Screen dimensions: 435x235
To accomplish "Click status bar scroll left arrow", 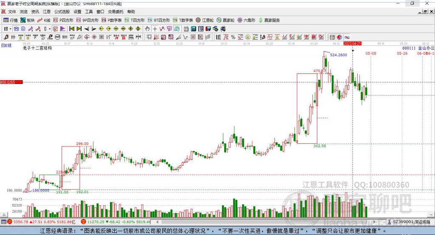I will (157, 222).
